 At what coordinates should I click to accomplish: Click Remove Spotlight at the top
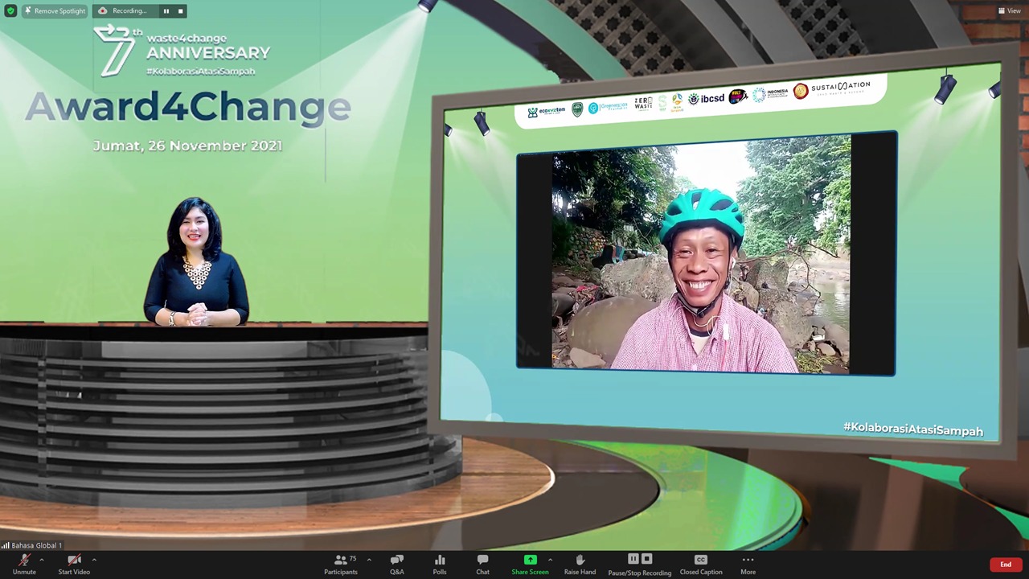coord(55,10)
